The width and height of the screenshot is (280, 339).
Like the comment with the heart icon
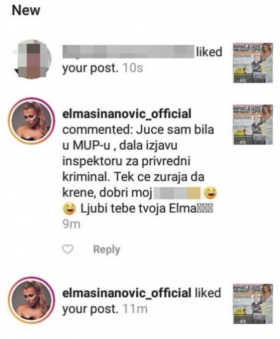click(68, 249)
